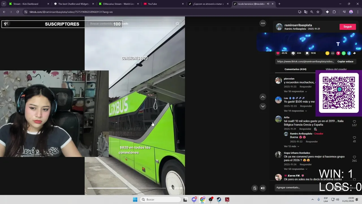This screenshot has width=362, height=204.
Task: Like Arita's comment
Action: click(354, 122)
